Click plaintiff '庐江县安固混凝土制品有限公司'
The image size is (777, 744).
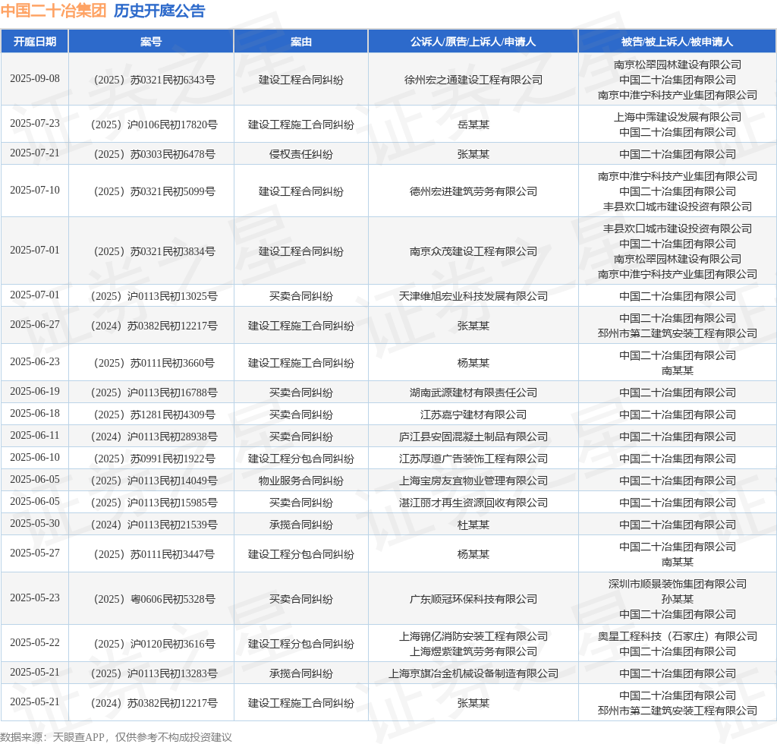tap(473, 437)
